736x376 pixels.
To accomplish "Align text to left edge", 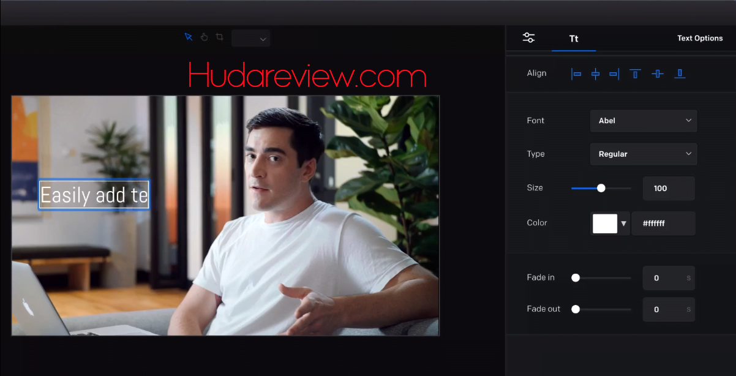I will 576,73.
